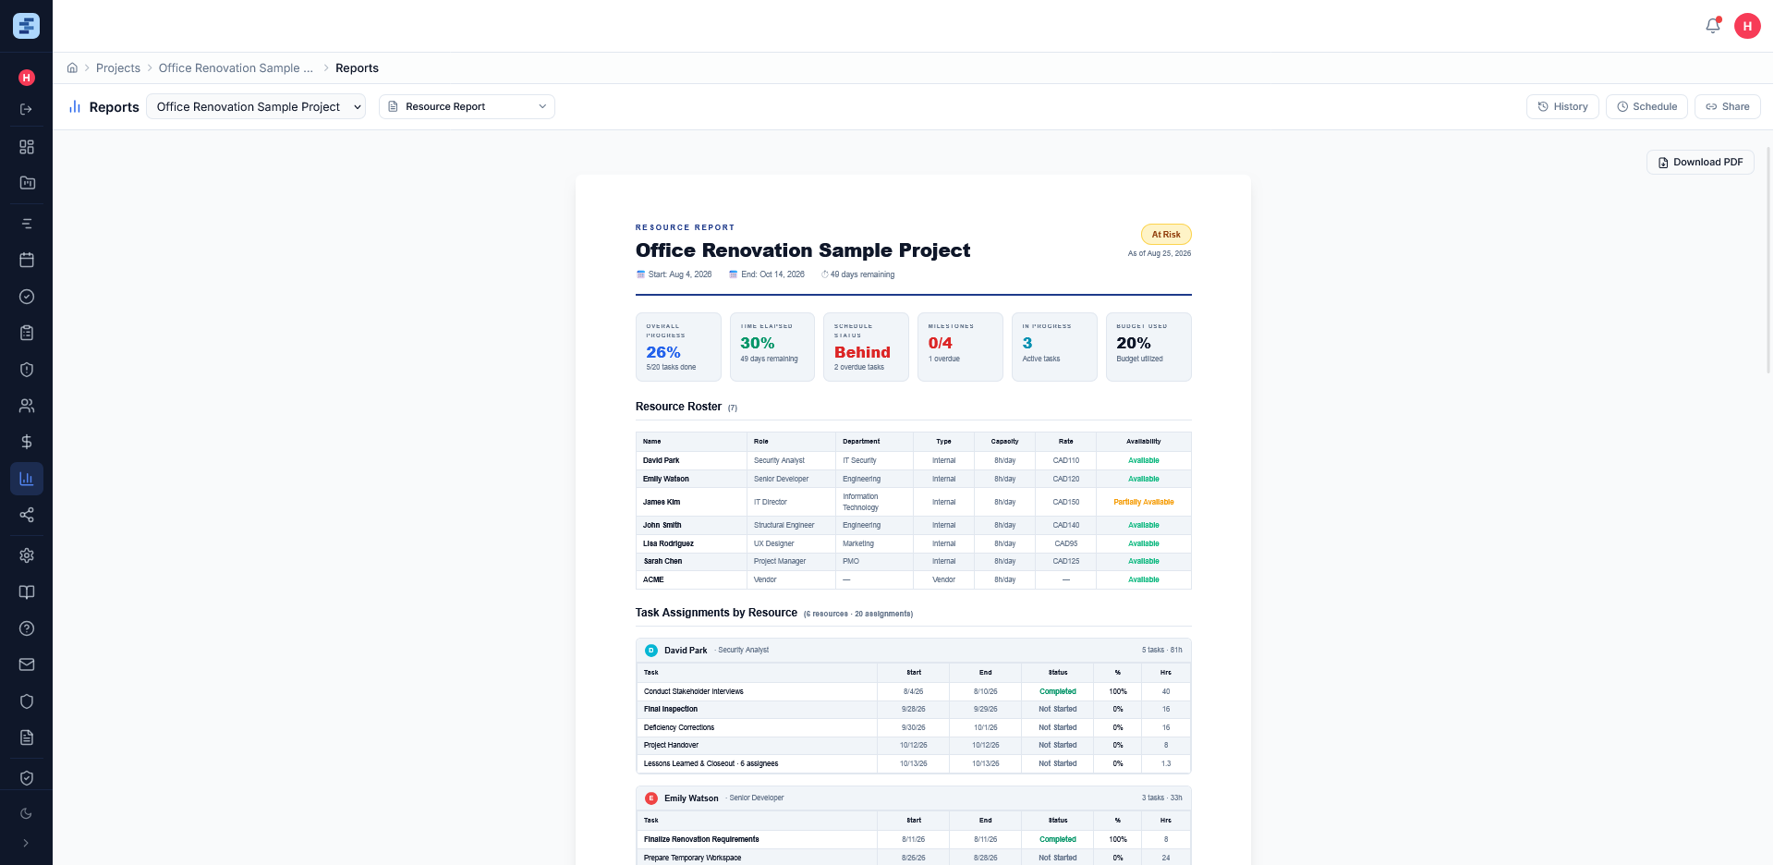The image size is (1774, 865).
Task: Toggle dark mode moon icon
Action: pyautogui.click(x=26, y=814)
